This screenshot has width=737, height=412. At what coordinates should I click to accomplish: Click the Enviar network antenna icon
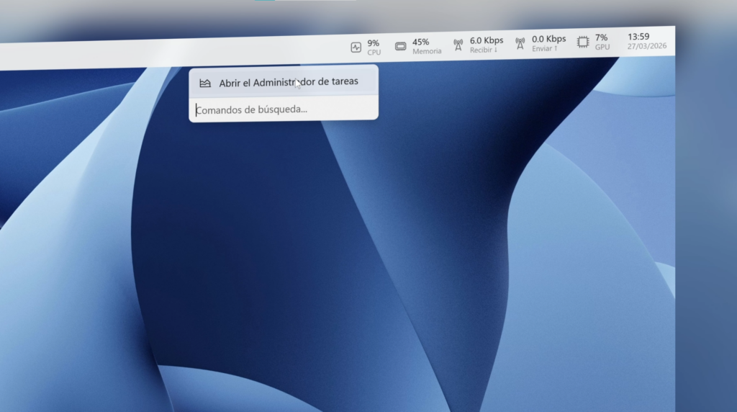tap(520, 44)
